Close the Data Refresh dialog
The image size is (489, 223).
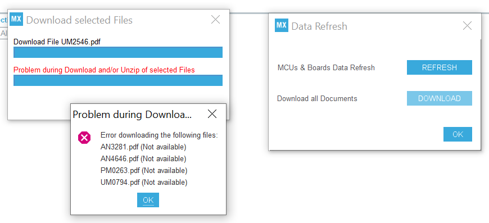[467, 25]
